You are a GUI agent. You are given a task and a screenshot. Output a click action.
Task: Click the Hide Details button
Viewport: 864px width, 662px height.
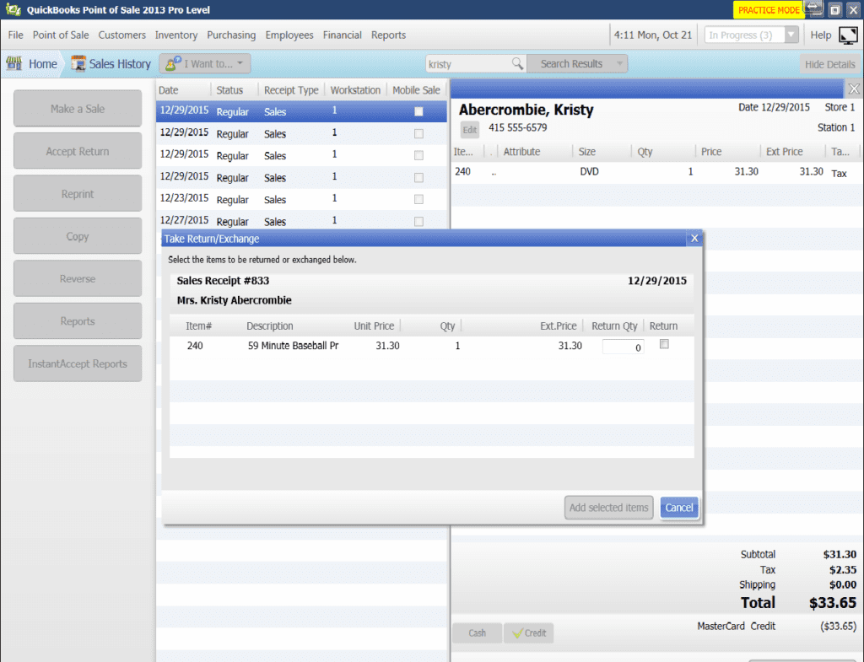coord(829,64)
